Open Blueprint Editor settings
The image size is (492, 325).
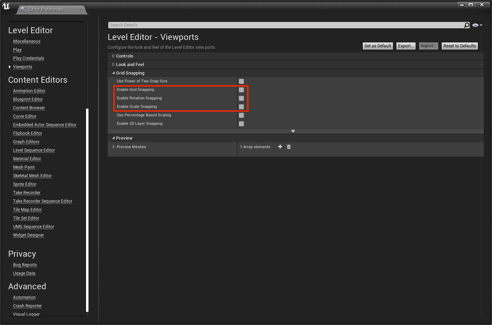pyautogui.click(x=28, y=99)
